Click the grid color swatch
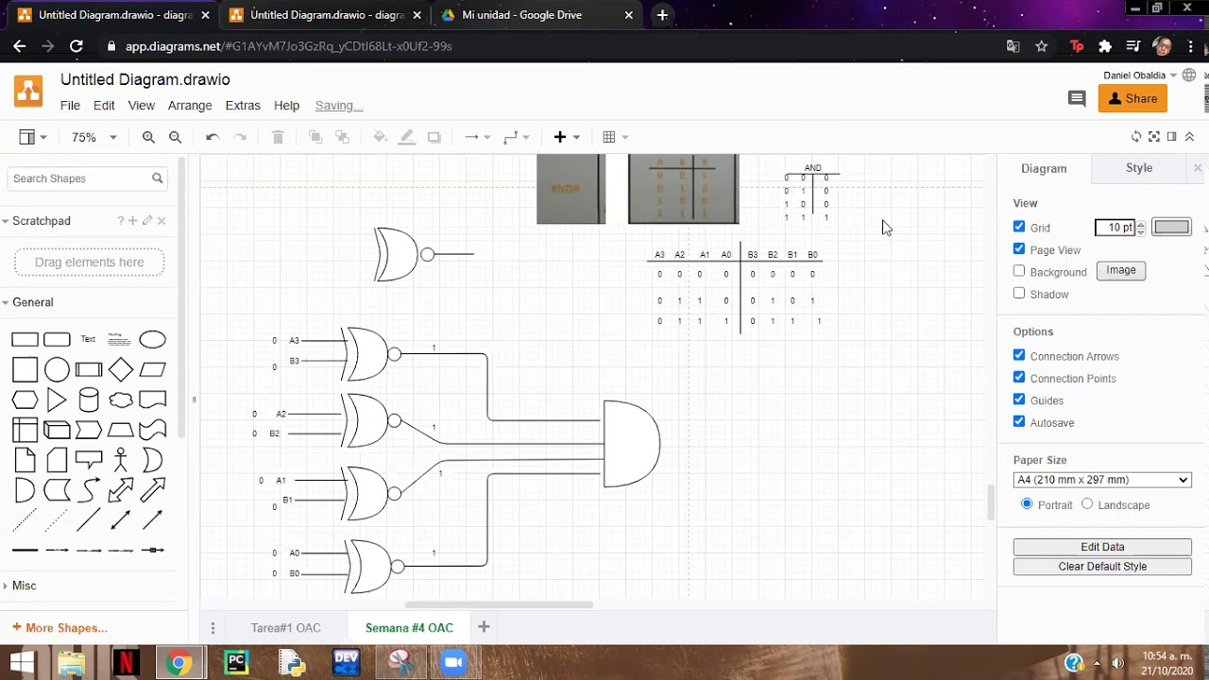 (1172, 227)
